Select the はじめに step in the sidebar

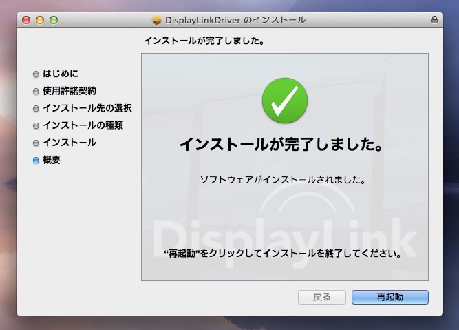pos(61,74)
